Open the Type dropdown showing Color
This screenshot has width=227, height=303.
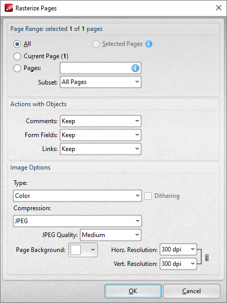77,196
